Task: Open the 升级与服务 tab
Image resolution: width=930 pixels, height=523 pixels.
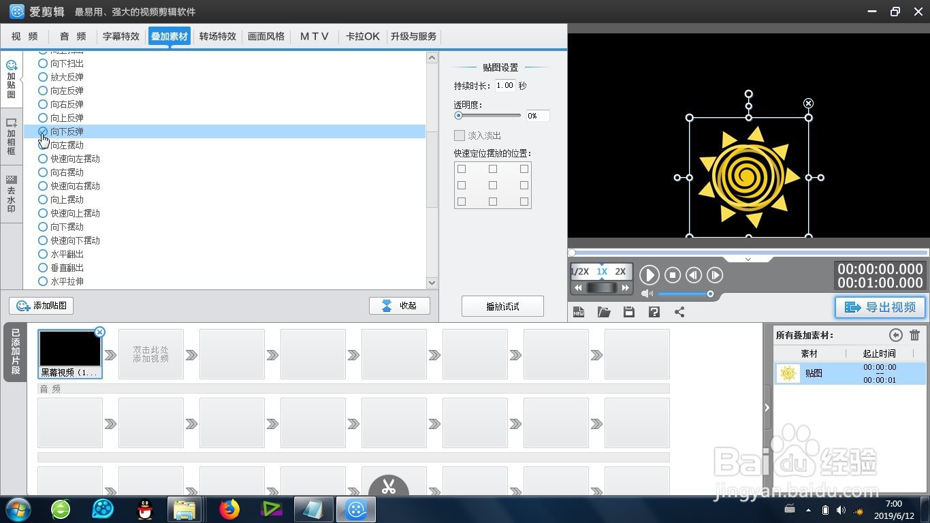Action: 413,36
